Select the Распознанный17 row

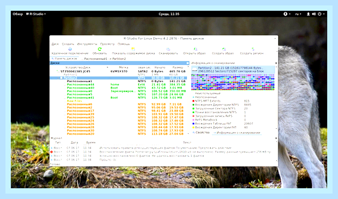118,111
